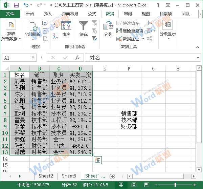The width and height of the screenshot is (203, 189).
Task: Switch to Normal view in the status bar
Action: 121,185
